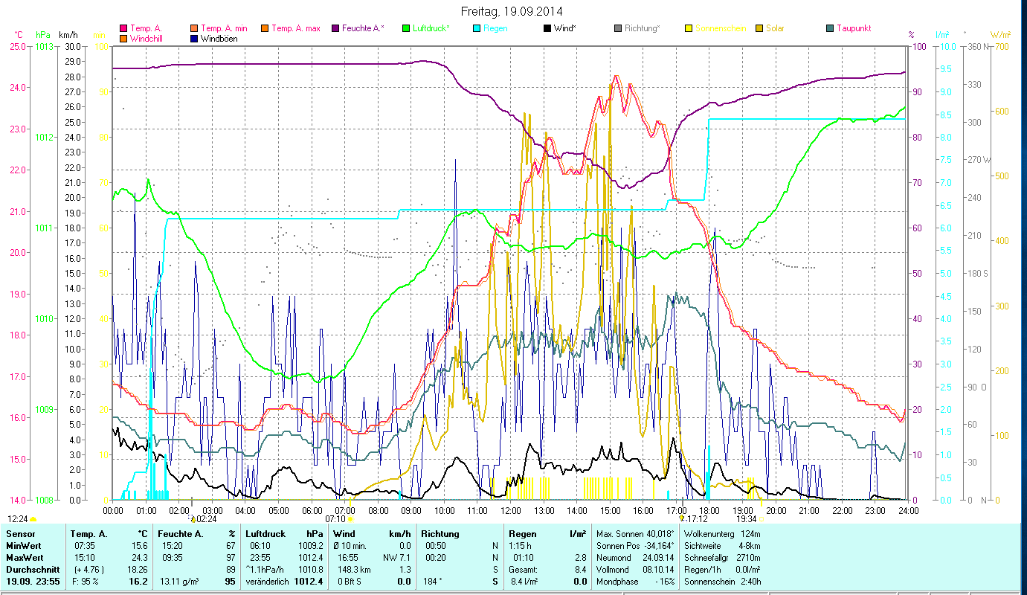The width and height of the screenshot is (1027, 595).
Task: Click the chart title 'Freitag, 19.09.2014'
Action: (x=512, y=11)
